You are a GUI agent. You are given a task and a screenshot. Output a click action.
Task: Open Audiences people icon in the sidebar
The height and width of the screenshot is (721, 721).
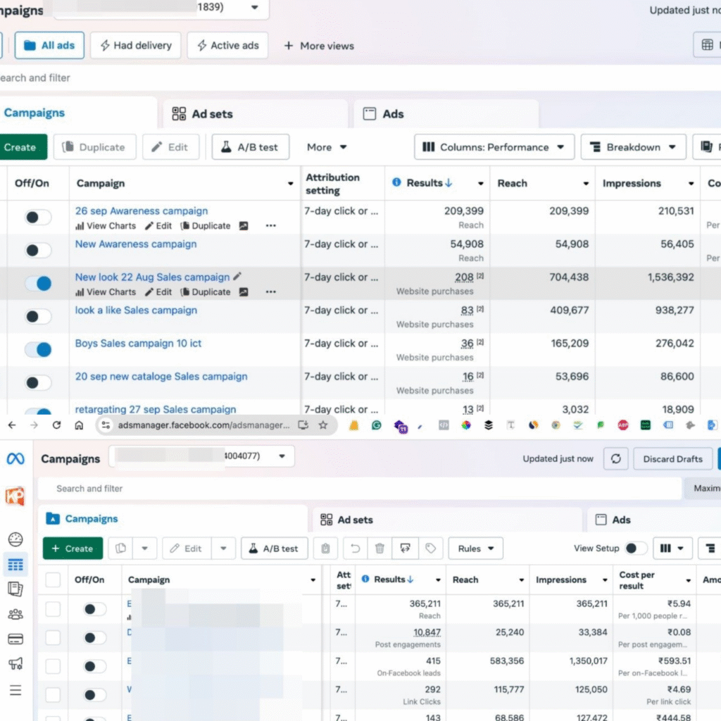coord(15,614)
